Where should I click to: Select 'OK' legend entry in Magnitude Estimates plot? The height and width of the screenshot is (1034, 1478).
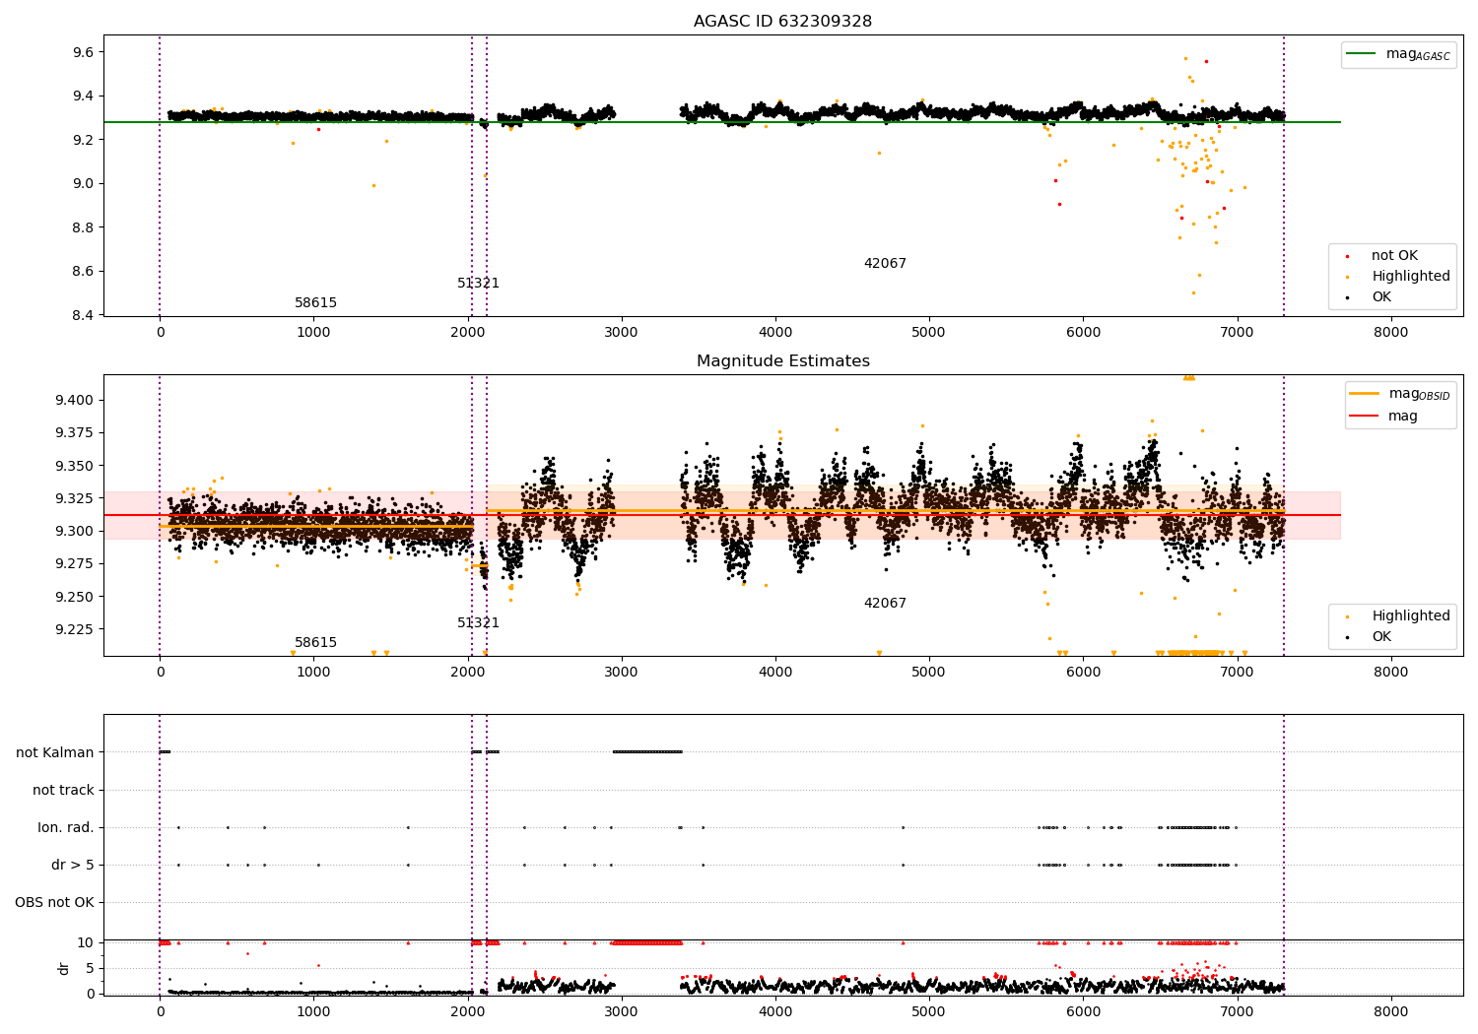pyautogui.click(x=1381, y=637)
